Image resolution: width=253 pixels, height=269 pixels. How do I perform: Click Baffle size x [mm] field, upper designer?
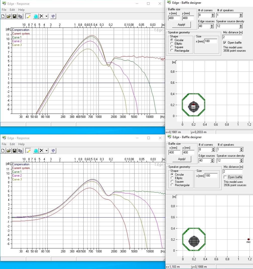click(x=174, y=18)
